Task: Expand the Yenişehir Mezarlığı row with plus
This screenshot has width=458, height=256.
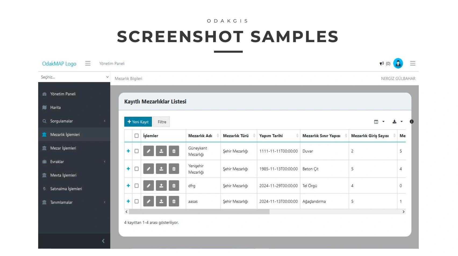Action: click(128, 169)
